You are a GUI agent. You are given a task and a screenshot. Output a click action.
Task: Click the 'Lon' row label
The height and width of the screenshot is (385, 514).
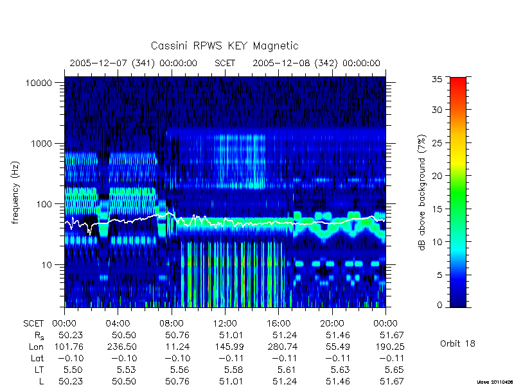click(37, 346)
